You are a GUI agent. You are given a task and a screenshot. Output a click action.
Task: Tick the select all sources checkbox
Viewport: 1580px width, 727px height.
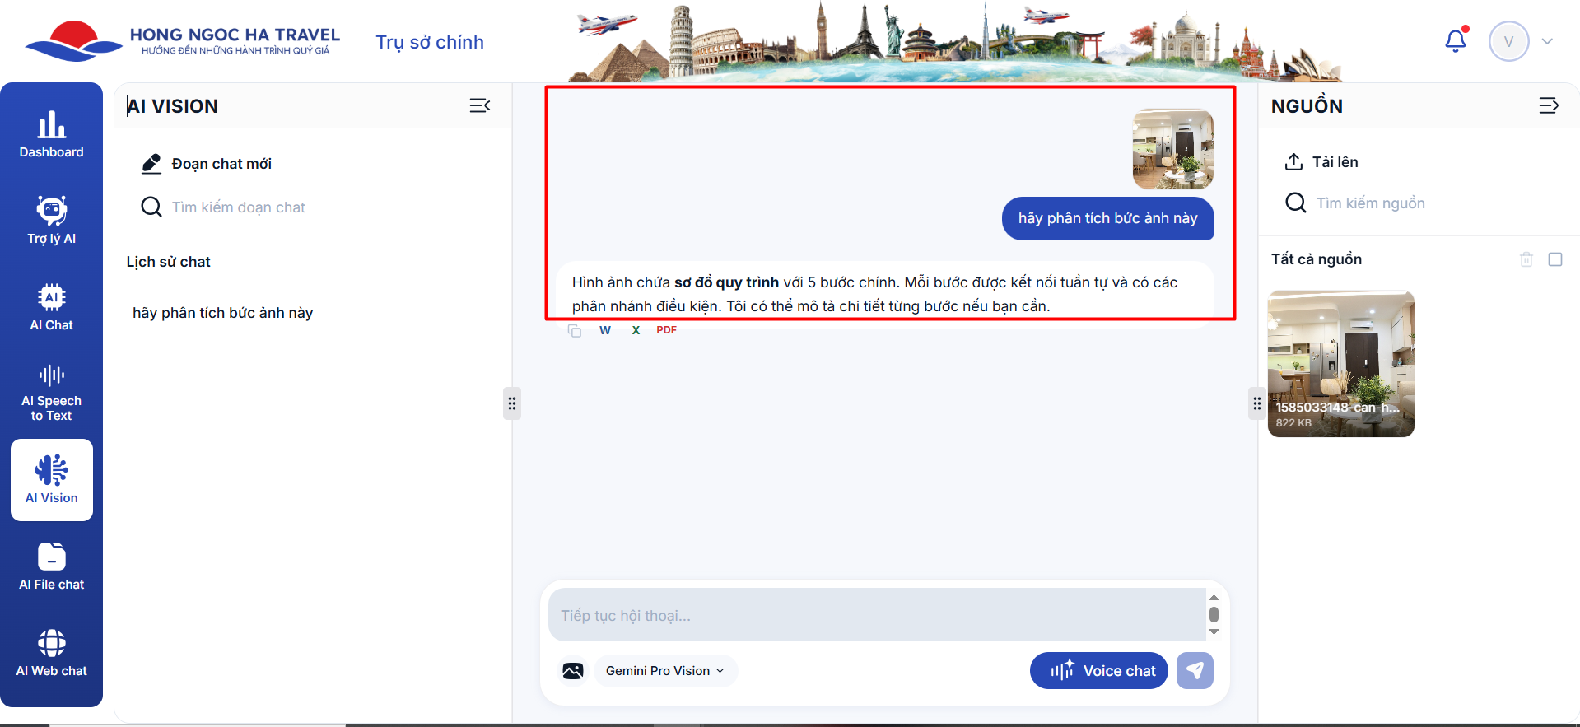1555,259
